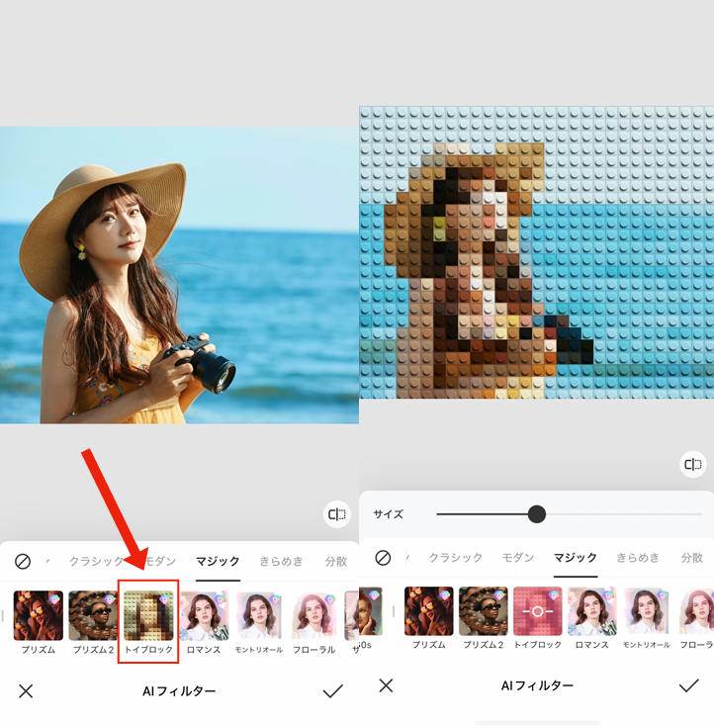Toggle before/after compare icon in right screen
The width and height of the screenshot is (714, 728).
[692, 464]
